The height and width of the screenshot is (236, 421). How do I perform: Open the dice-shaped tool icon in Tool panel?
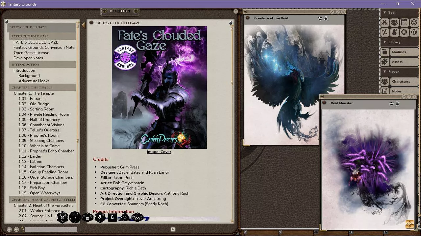click(414, 23)
